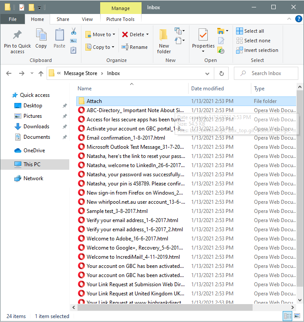Switch to the View ribbon tab
The height and width of the screenshot is (322, 304).
point(87,19)
